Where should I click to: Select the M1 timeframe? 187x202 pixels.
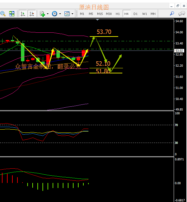click(82, 14)
